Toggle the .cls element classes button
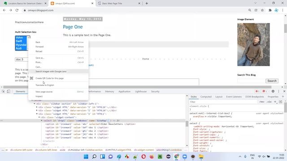 coord(269,102)
